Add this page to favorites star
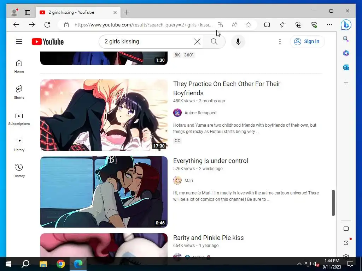Image resolution: width=362 pixels, height=271 pixels. [x=249, y=25]
